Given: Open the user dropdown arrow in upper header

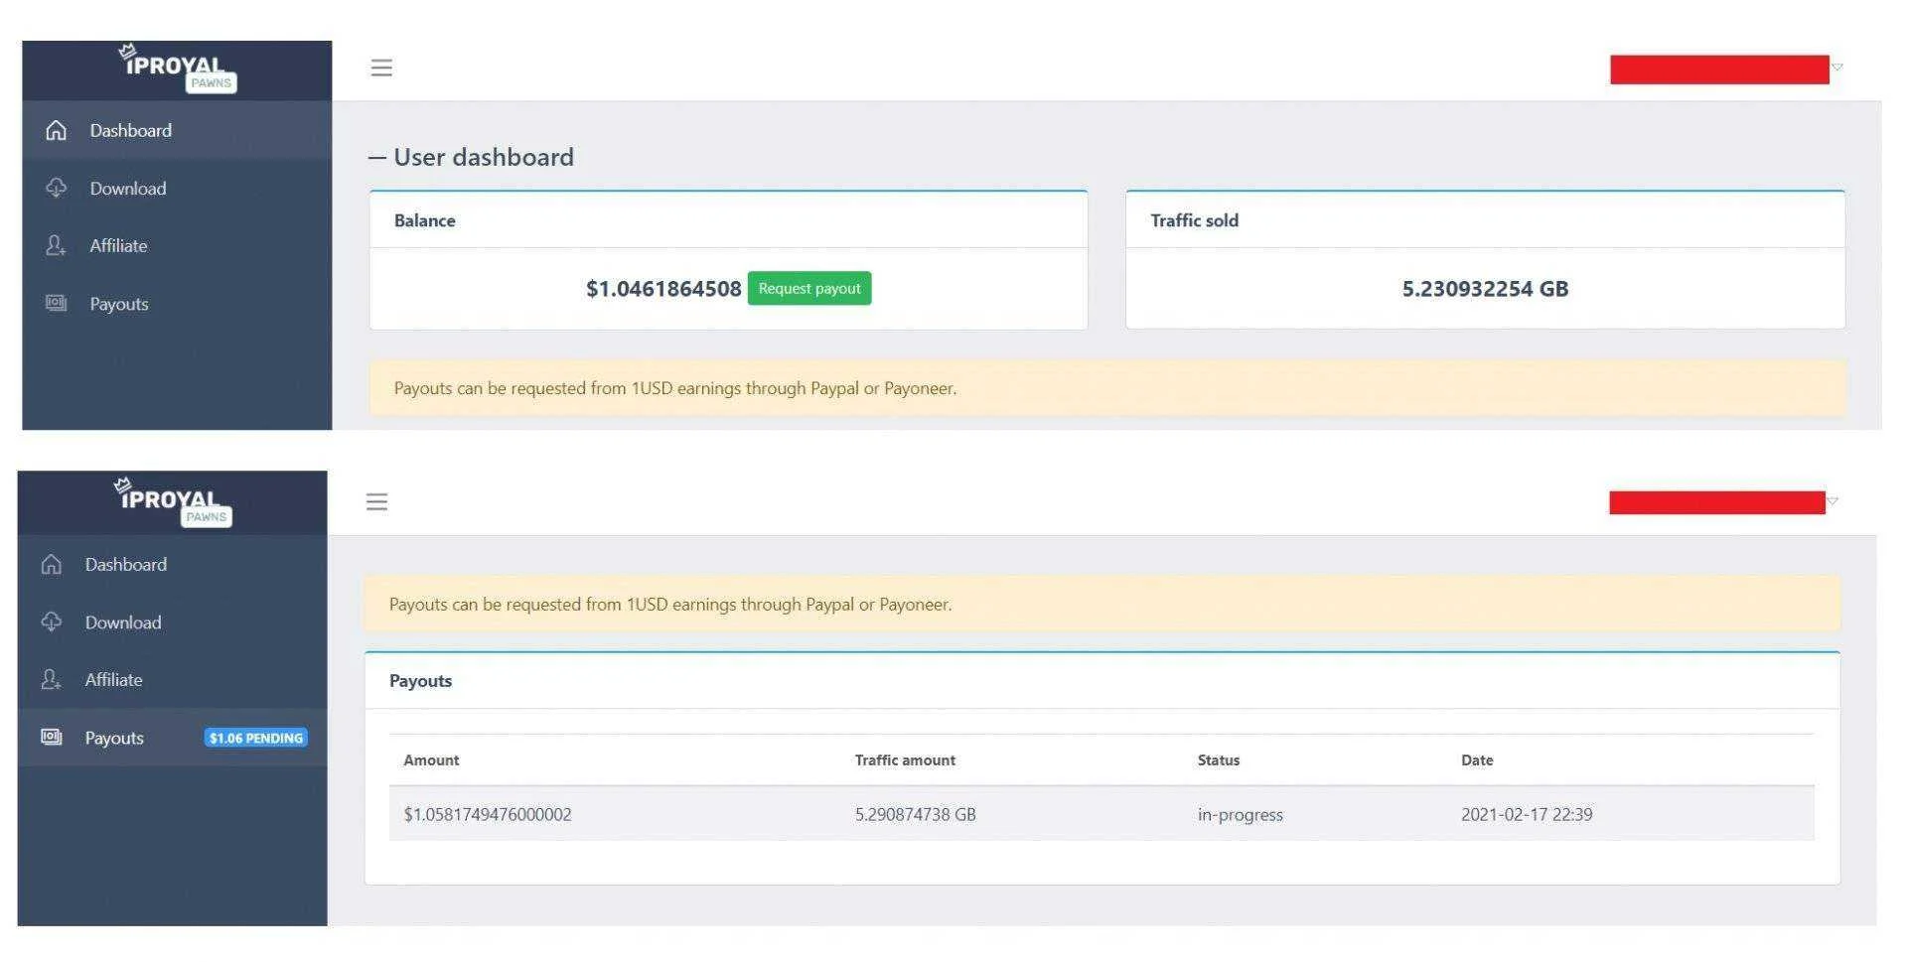Looking at the screenshot, I should point(1837,68).
